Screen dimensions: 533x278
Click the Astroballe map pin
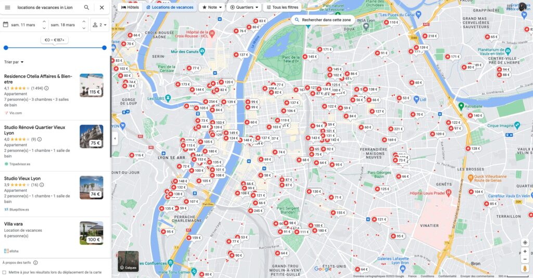pos(461,106)
